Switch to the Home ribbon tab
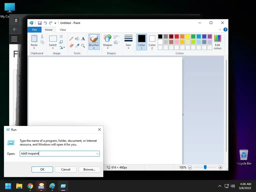The height and width of the screenshot is (192, 256). (49, 30)
